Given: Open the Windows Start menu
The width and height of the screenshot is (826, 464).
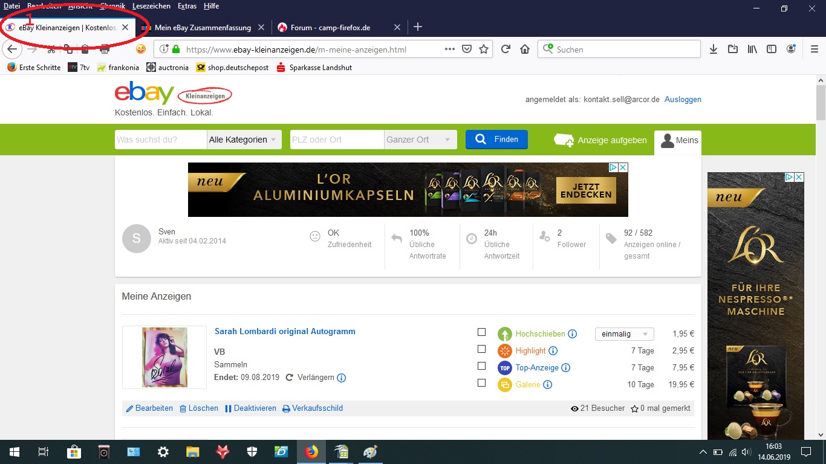Looking at the screenshot, I should click(14, 452).
